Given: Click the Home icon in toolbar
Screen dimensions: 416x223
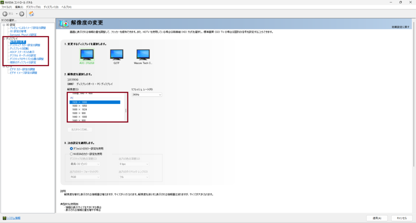Looking at the screenshot, I should tap(31, 14).
